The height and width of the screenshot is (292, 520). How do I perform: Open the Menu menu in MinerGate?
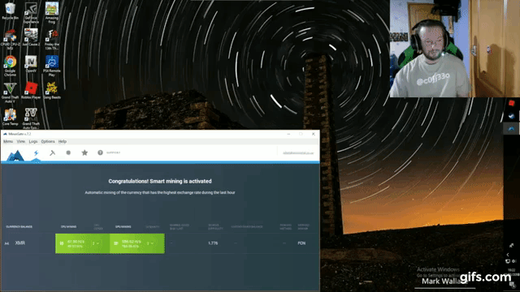click(x=8, y=141)
